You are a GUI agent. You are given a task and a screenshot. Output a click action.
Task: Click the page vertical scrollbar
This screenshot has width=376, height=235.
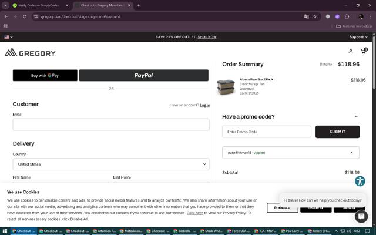[374, 62]
